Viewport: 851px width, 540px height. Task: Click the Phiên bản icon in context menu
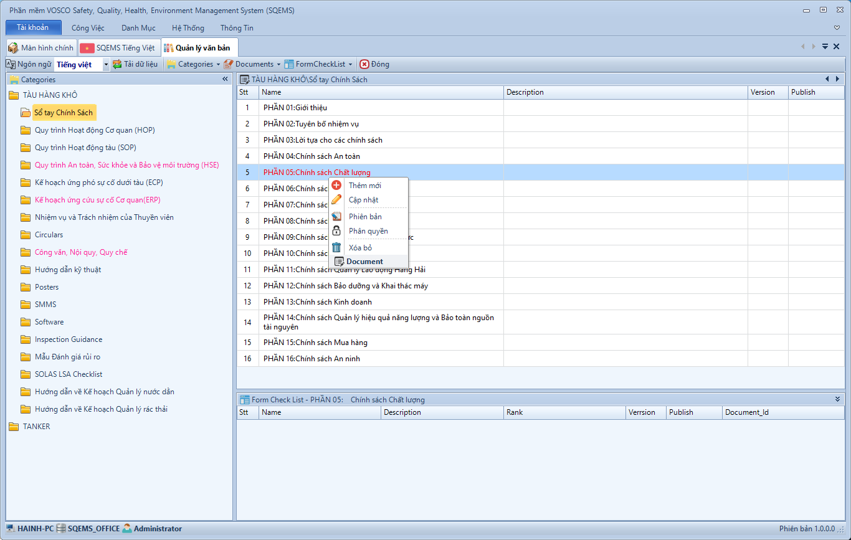tap(336, 216)
